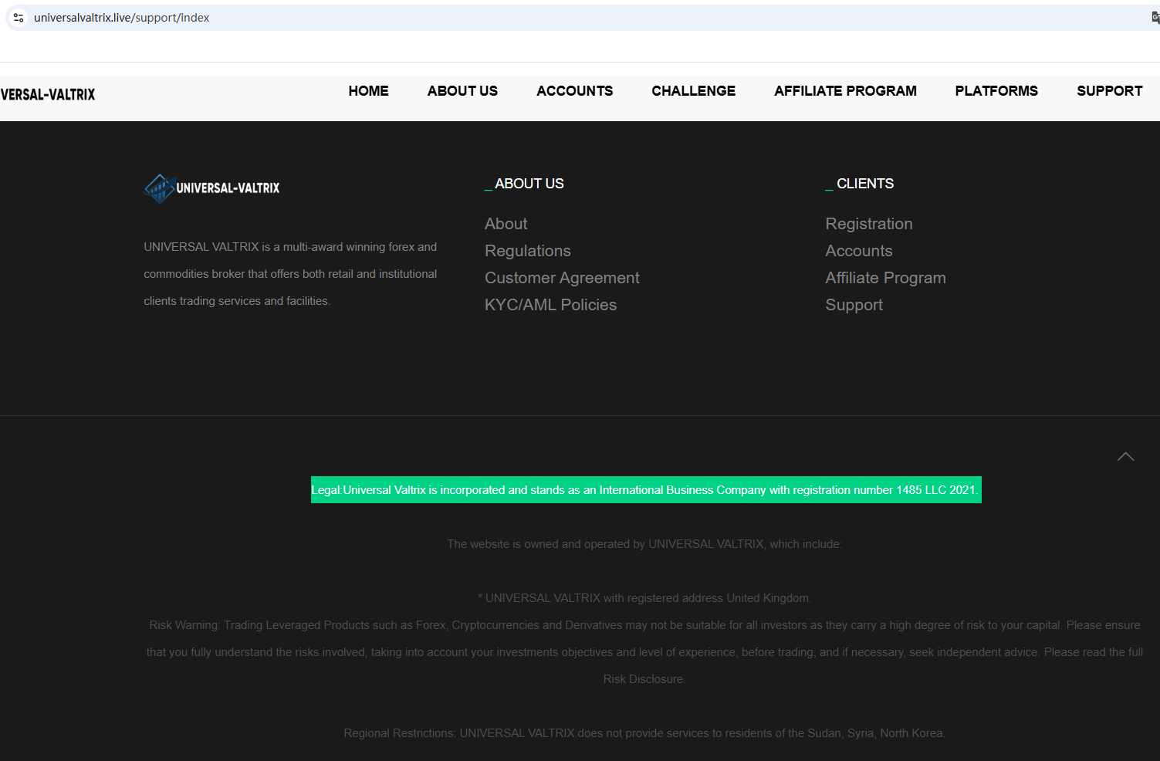Click the Support link in footer

click(854, 305)
